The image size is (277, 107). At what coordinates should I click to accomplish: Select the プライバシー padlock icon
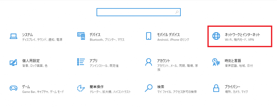click(x=216, y=88)
